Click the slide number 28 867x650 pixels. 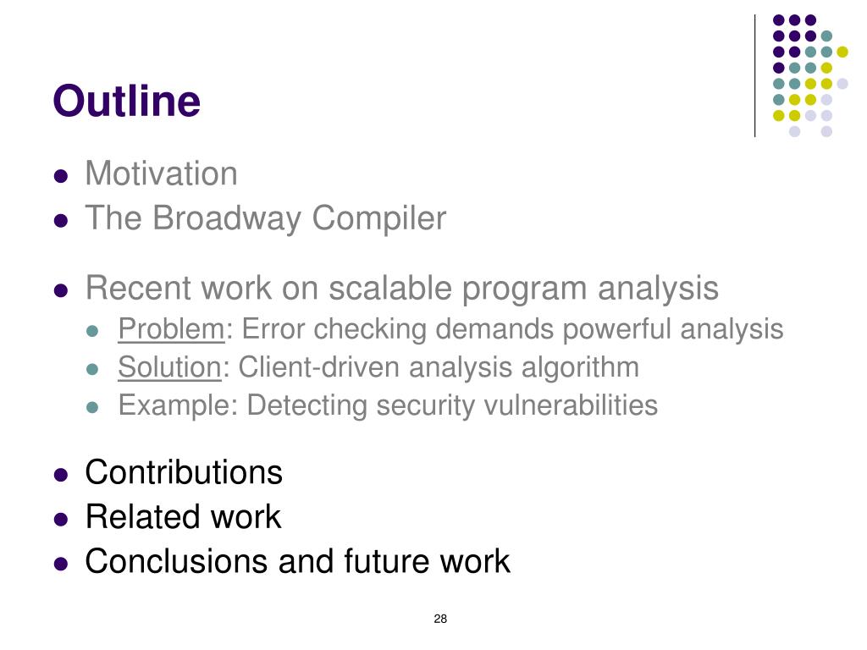(440, 620)
